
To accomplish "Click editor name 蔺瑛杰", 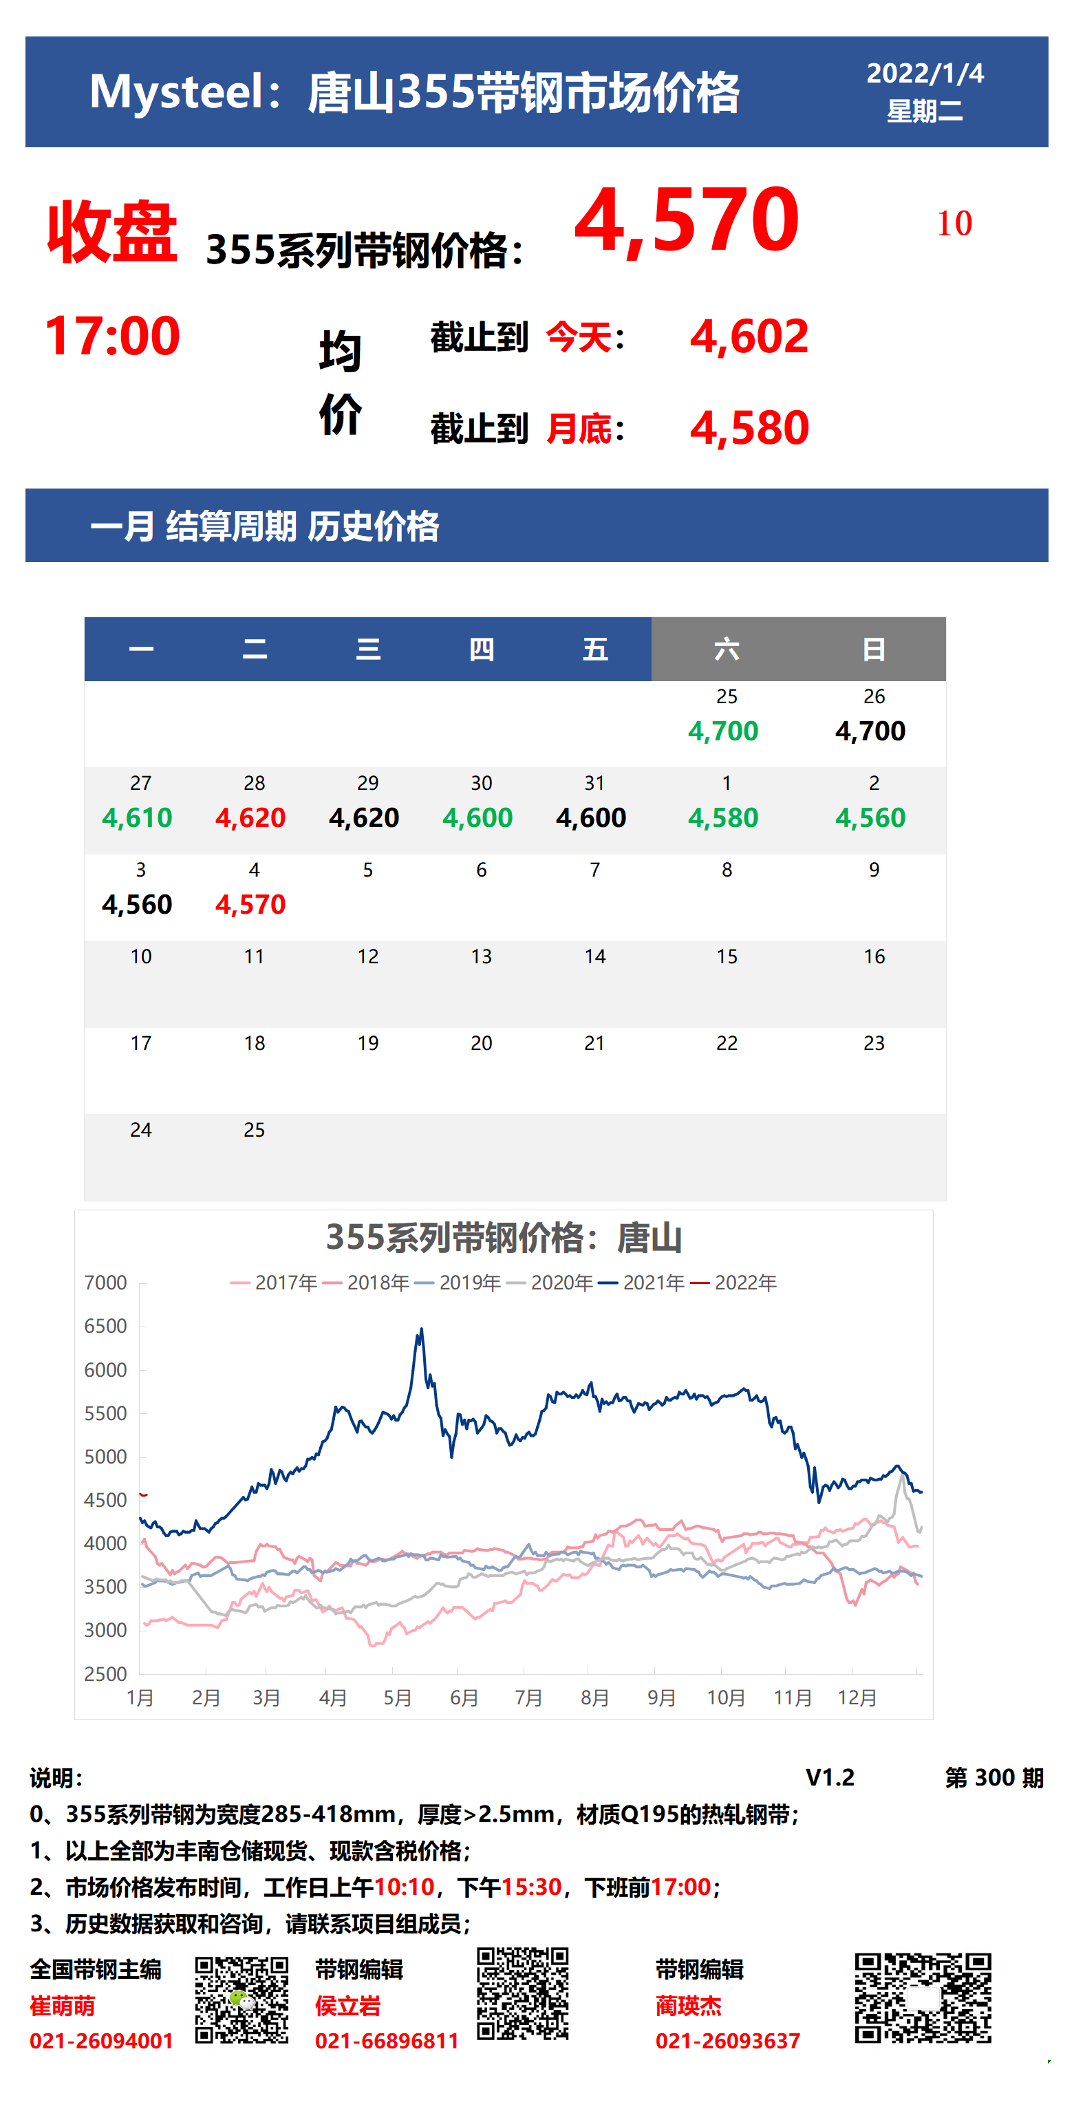I will [x=689, y=2006].
